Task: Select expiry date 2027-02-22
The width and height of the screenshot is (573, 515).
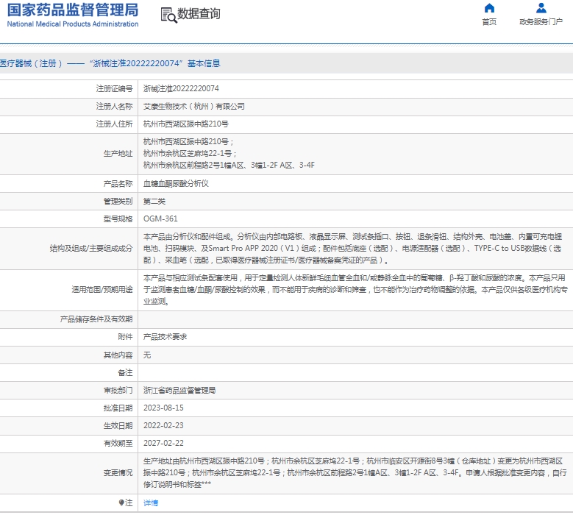Action: tap(163, 443)
